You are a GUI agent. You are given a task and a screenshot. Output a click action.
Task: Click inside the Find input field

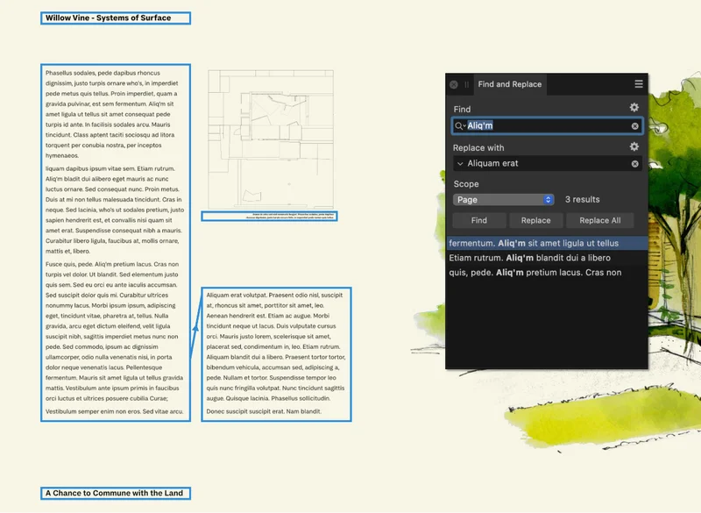click(x=547, y=125)
